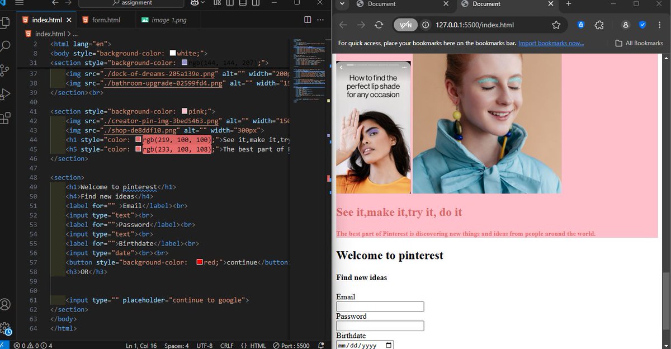Open the Search view in activity bar
This screenshot has width=671, height=349.
6,46
